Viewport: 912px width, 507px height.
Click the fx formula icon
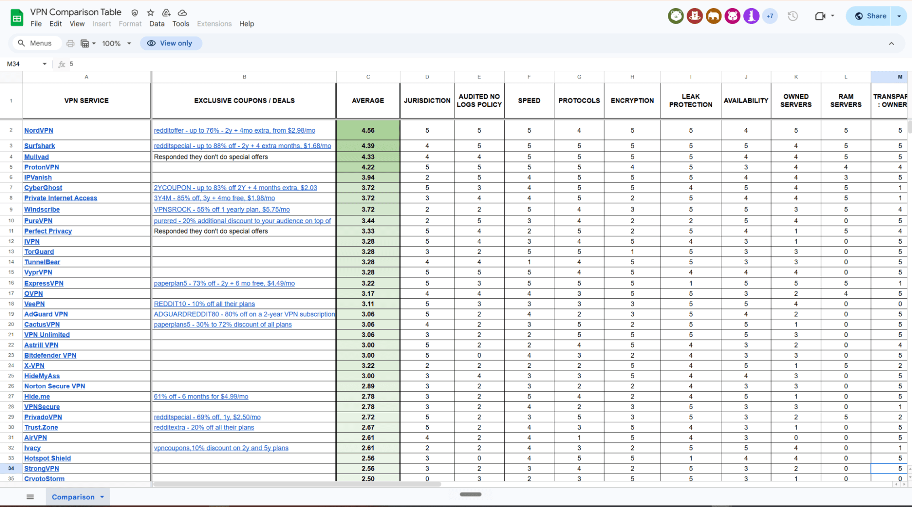[62, 64]
